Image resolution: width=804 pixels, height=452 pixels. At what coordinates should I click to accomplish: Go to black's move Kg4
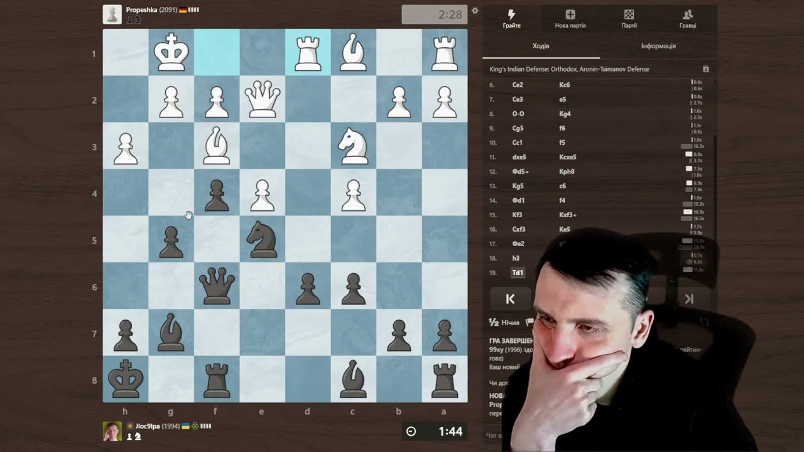(x=565, y=114)
